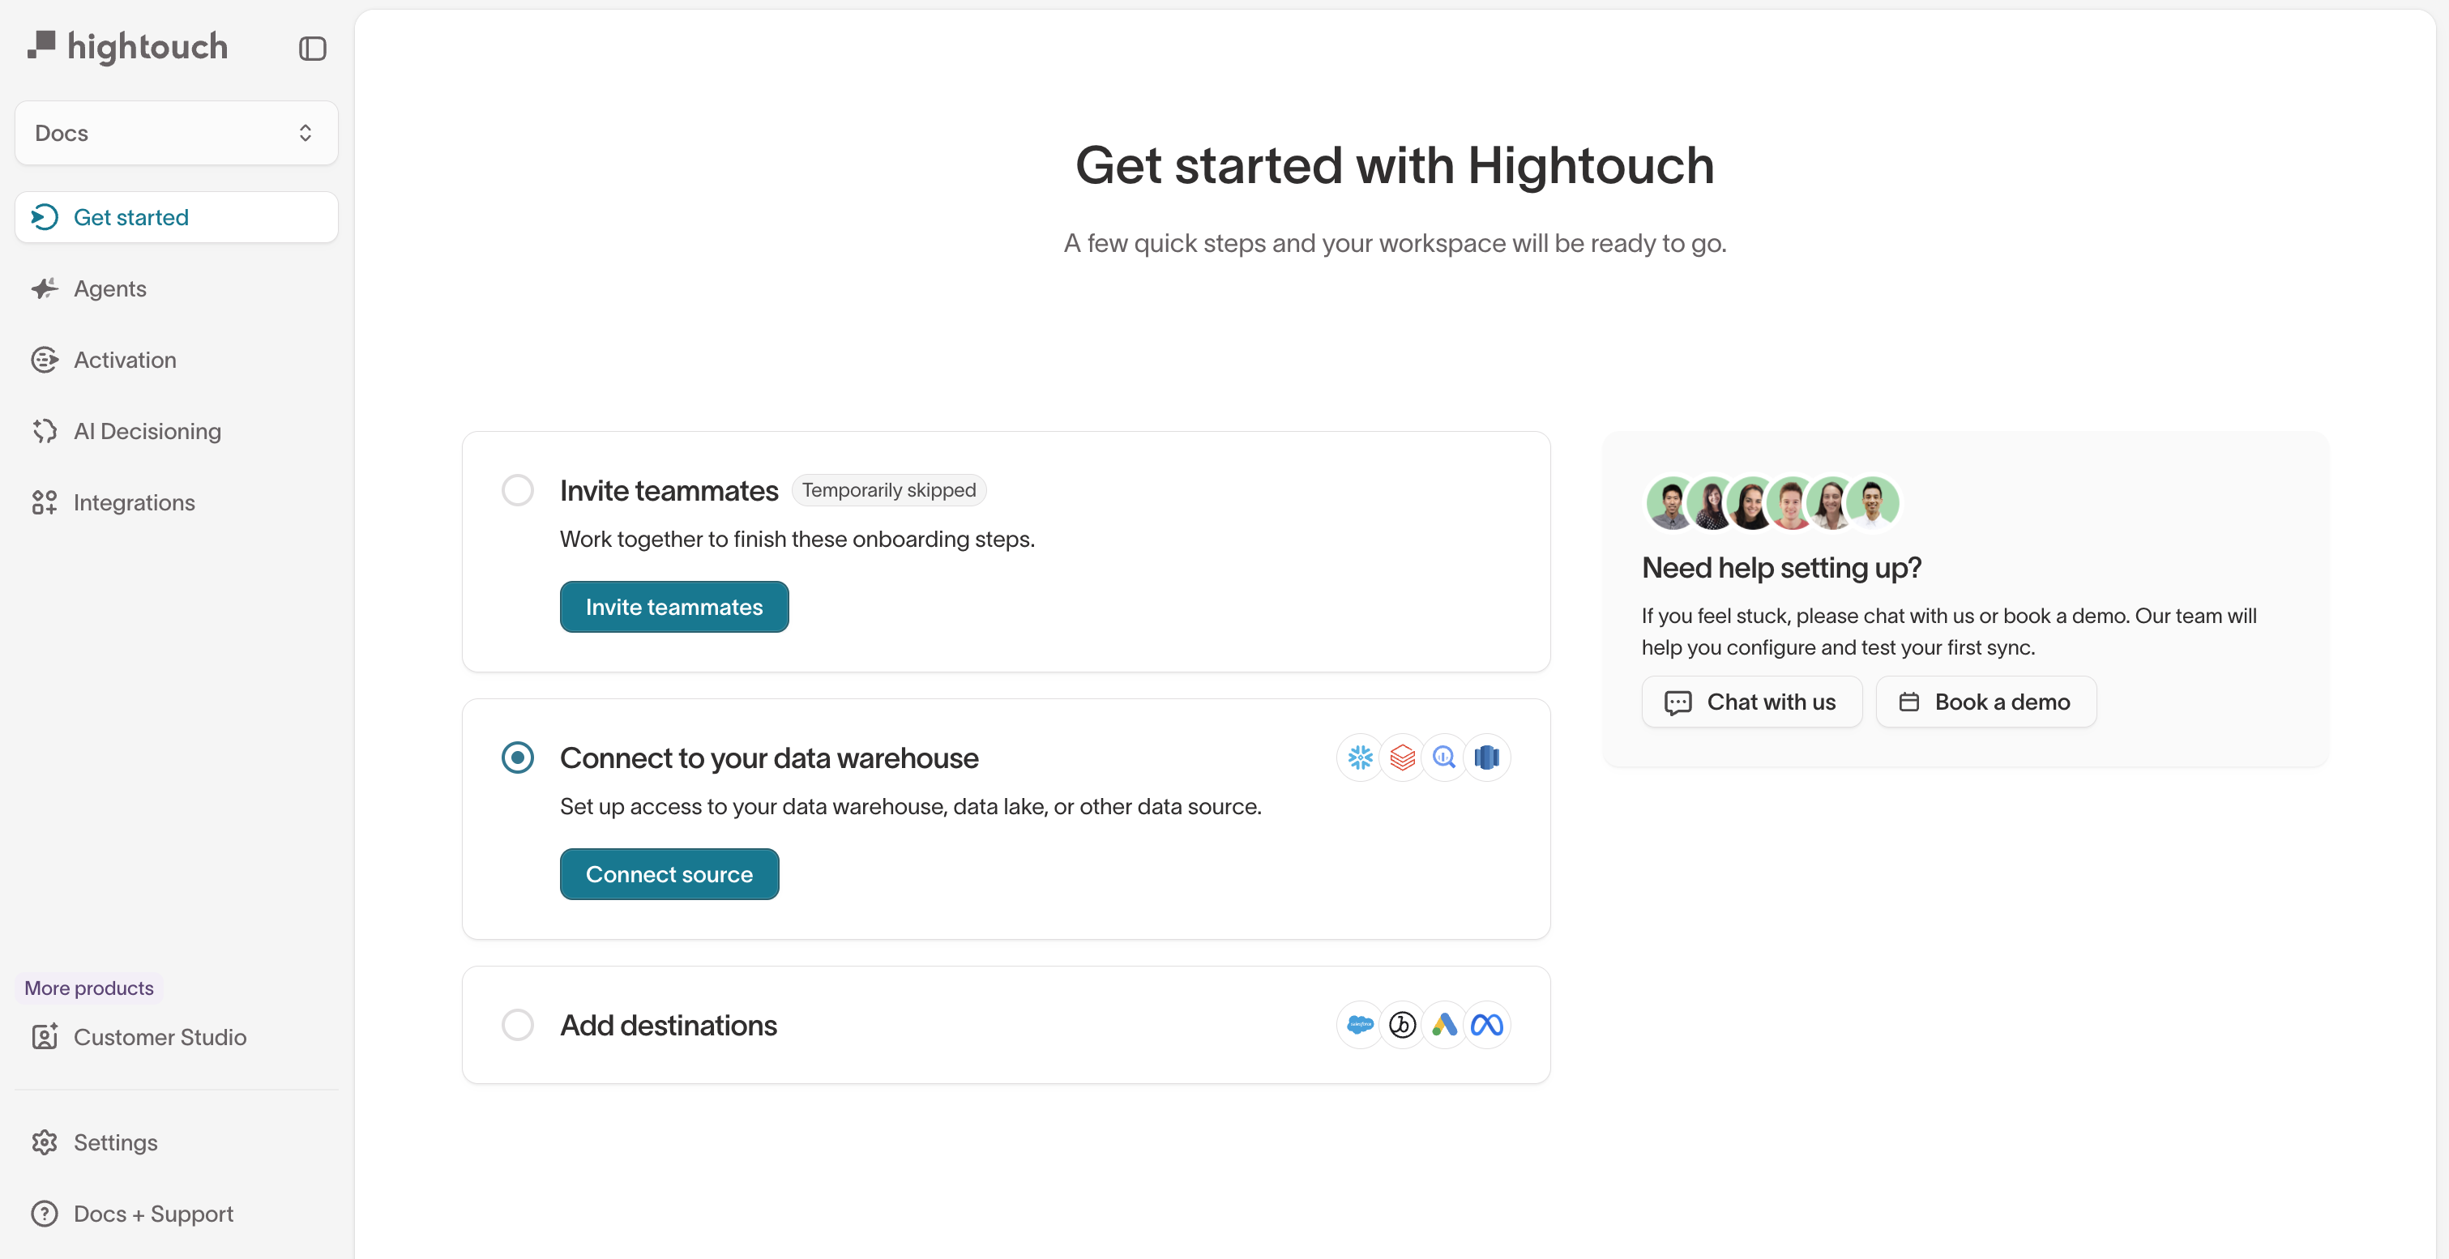Select the Invite teammates step radio
This screenshot has height=1259, width=2449.
coord(517,489)
